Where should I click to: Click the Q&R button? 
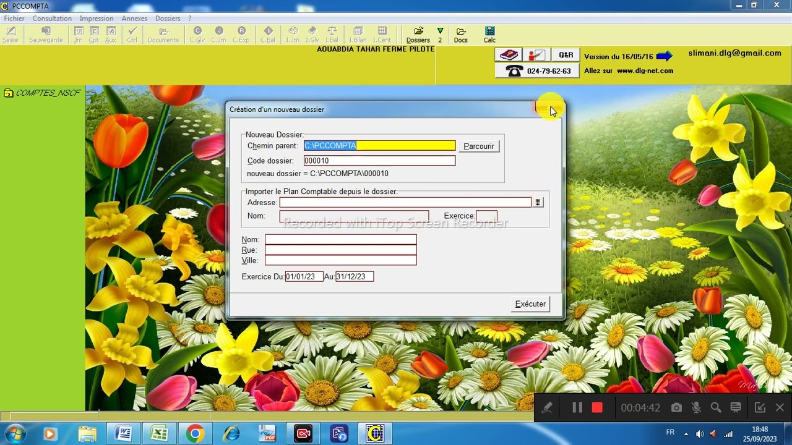(x=566, y=55)
